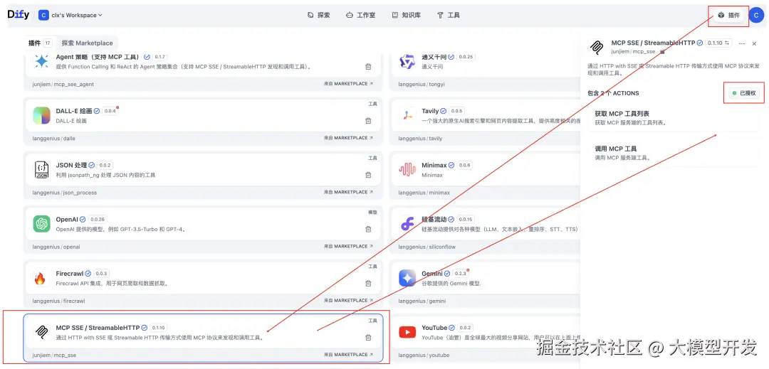Delete the Firecrawl plugin

click(368, 283)
